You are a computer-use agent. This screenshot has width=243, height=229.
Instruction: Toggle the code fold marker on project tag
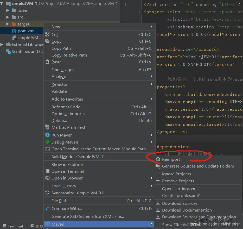click(x=141, y=12)
